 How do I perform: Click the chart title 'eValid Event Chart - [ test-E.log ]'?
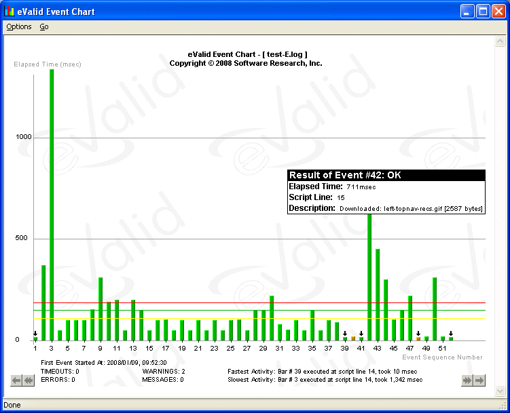pos(247,54)
